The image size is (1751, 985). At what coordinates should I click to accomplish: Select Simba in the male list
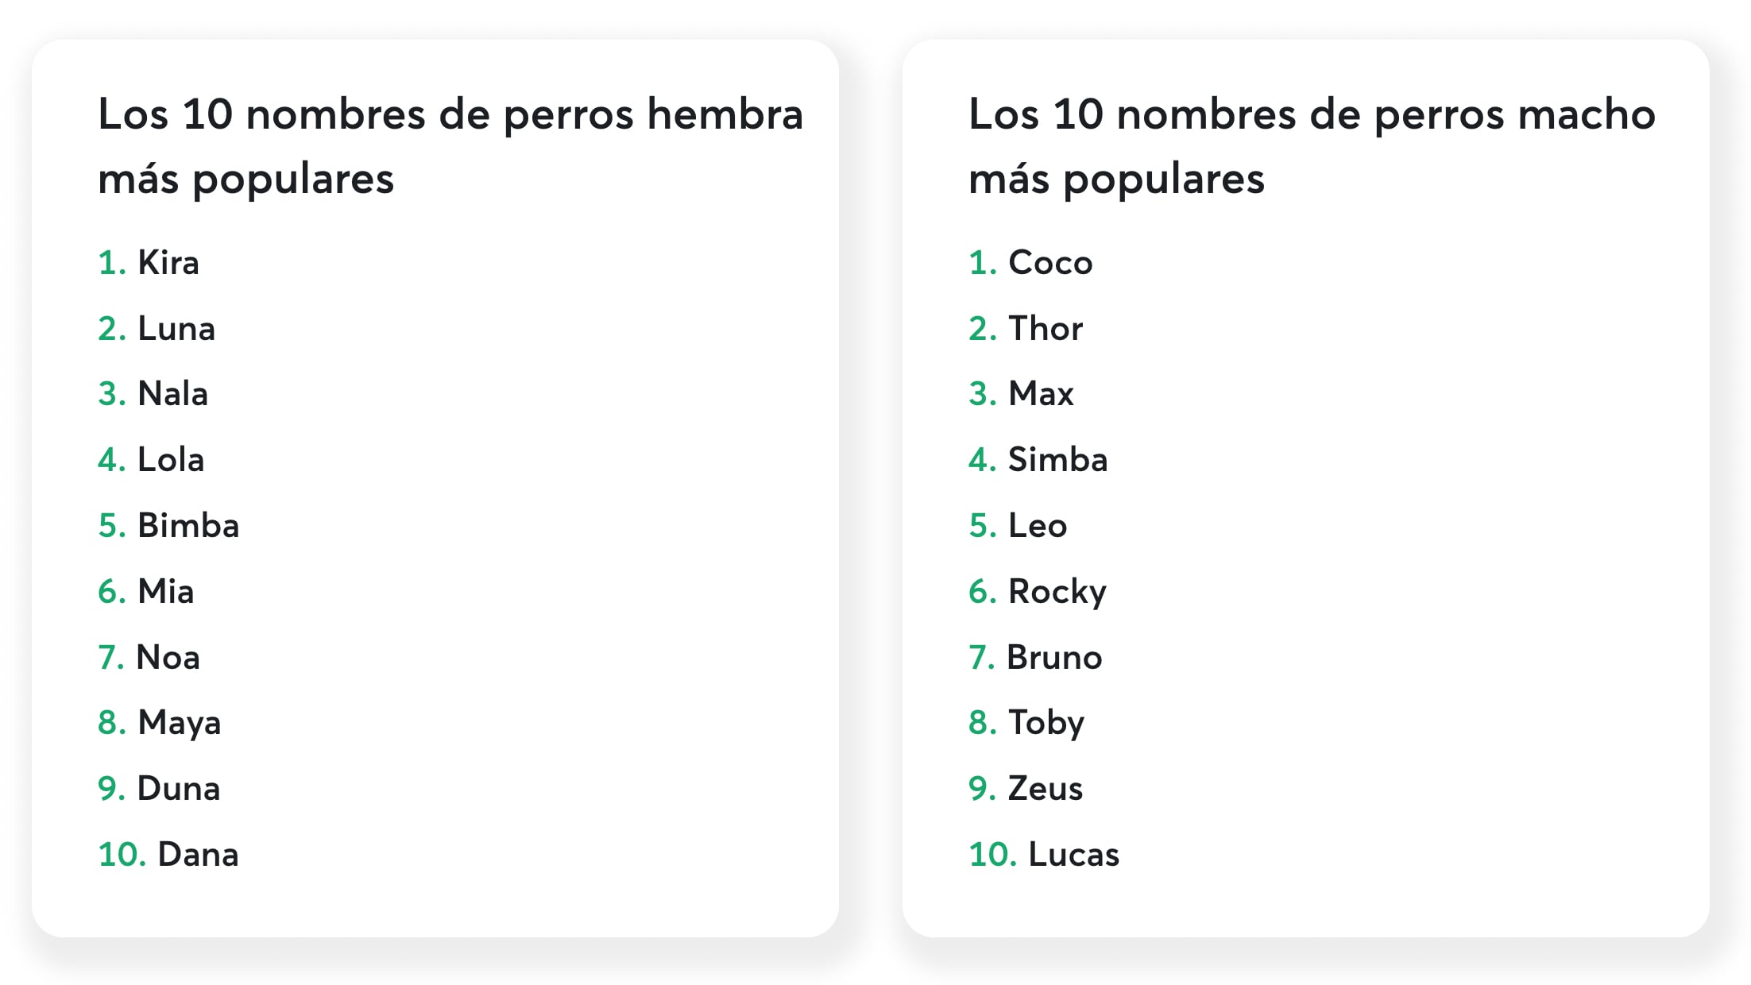1057,460
